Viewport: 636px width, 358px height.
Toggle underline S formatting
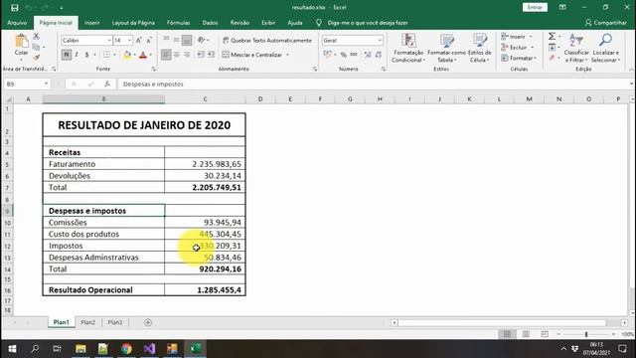pos(86,55)
